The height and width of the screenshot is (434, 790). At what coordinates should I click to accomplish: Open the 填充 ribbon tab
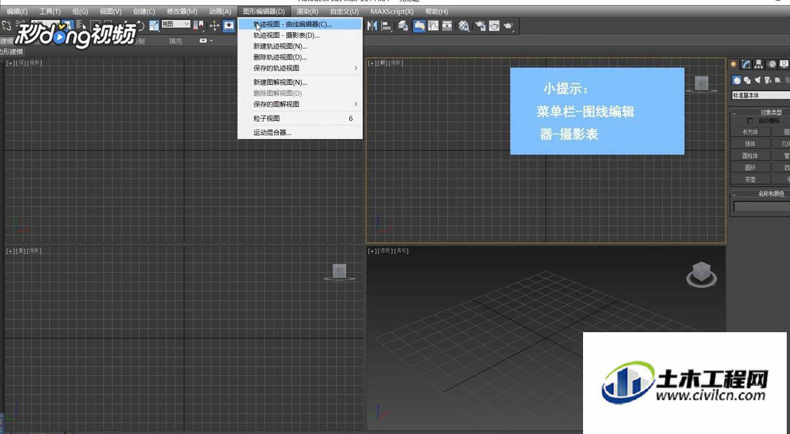click(176, 41)
